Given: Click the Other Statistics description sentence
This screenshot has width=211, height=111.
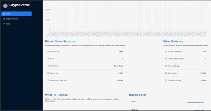Looking at the screenshot, I should click(186, 46).
